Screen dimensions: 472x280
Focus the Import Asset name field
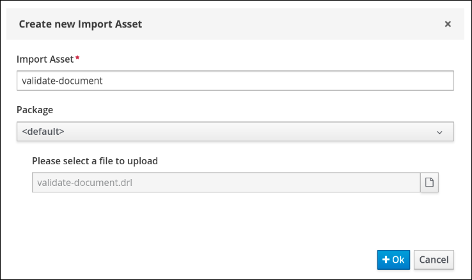coord(235,81)
